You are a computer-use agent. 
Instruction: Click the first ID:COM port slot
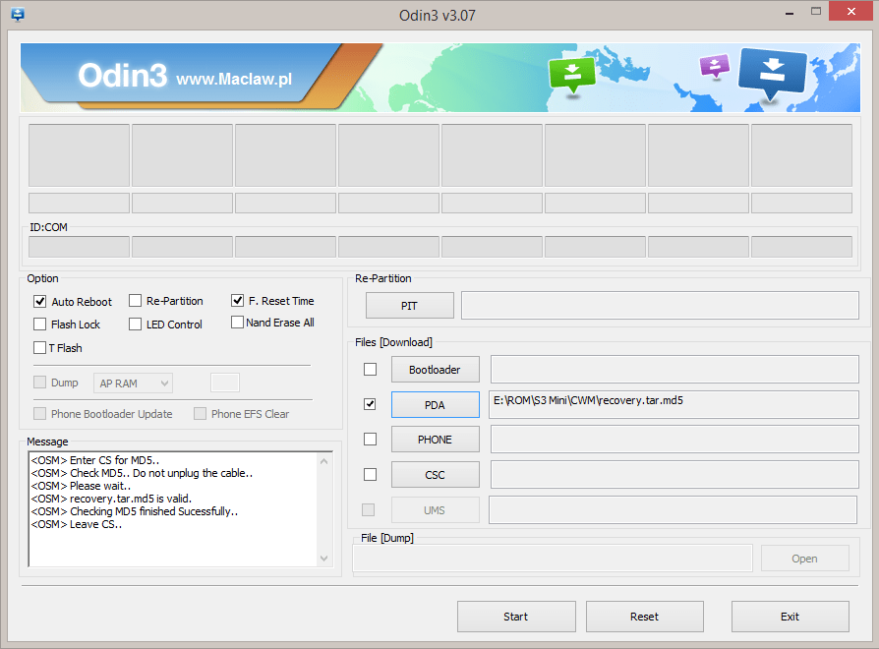79,247
